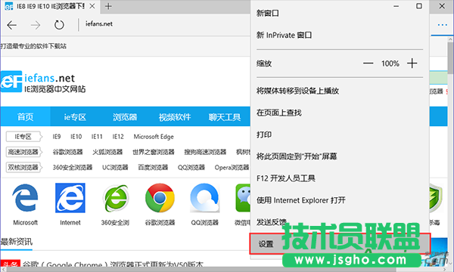Image resolution: width=454 pixels, height=272 pixels.
Task: Open the Microsoft Edge text link
Action: click(154, 137)
